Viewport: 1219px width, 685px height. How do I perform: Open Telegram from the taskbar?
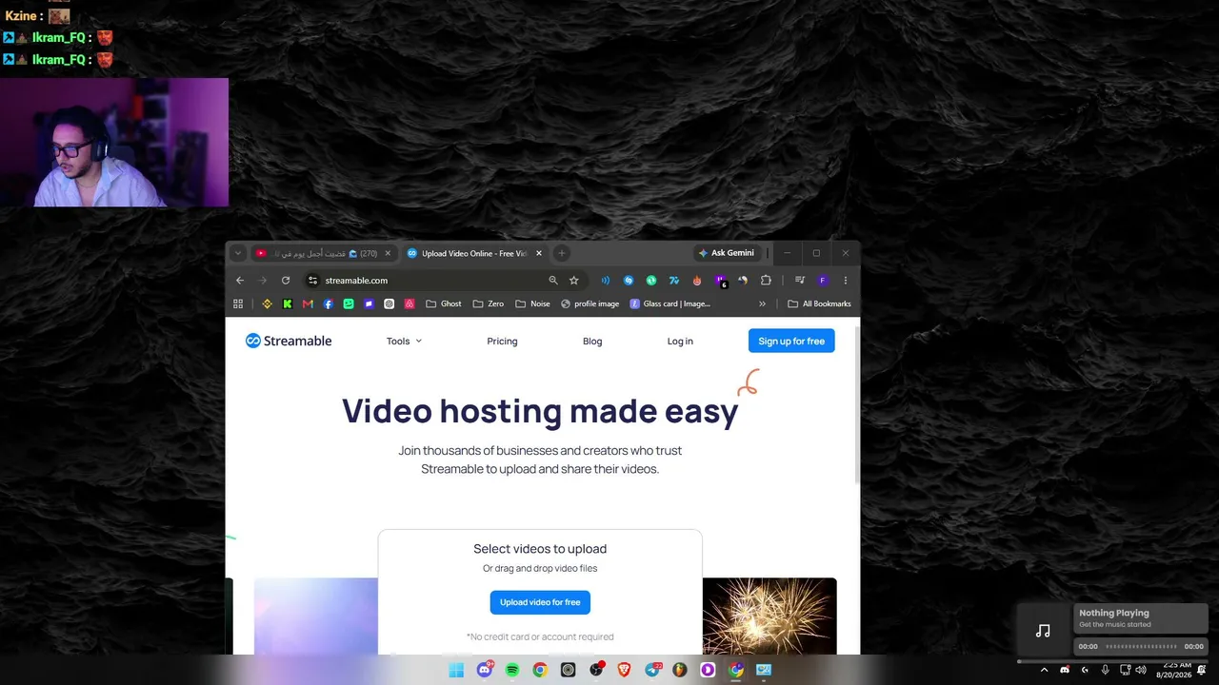point(652,670)
